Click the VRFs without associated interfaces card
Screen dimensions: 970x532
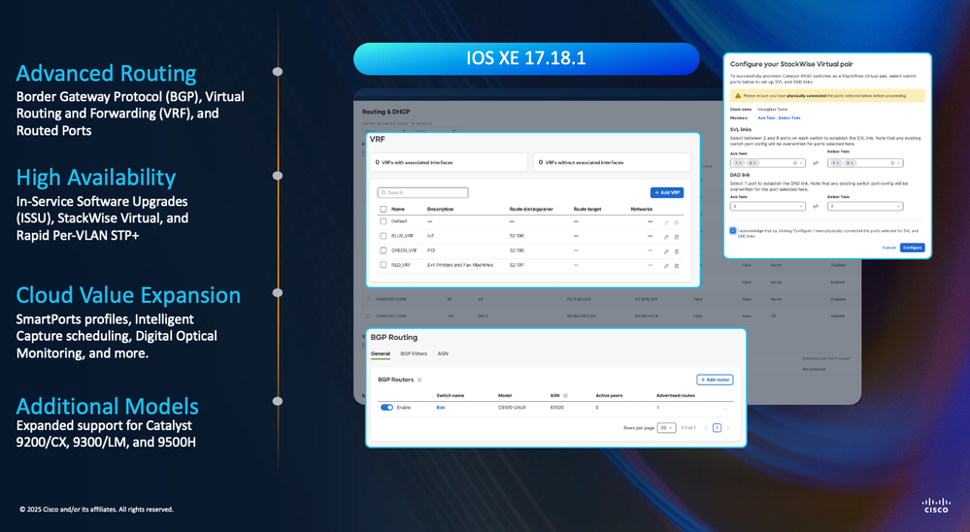[x=612, y=163]
